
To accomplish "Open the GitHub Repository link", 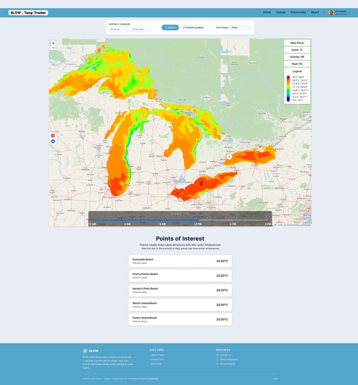I will [229, 359].
